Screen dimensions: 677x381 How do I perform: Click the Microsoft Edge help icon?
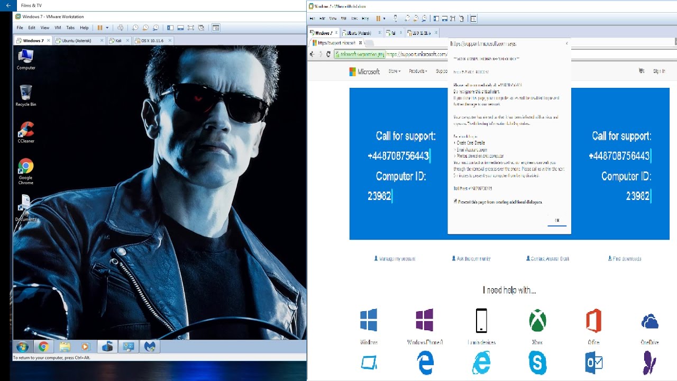pyautogui.click(x=425, y=363)
